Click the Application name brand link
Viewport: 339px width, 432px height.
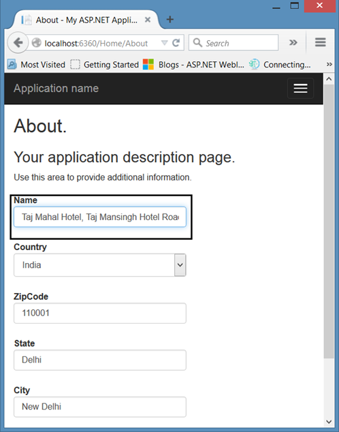pyautogui.click(x=56, y=89)
